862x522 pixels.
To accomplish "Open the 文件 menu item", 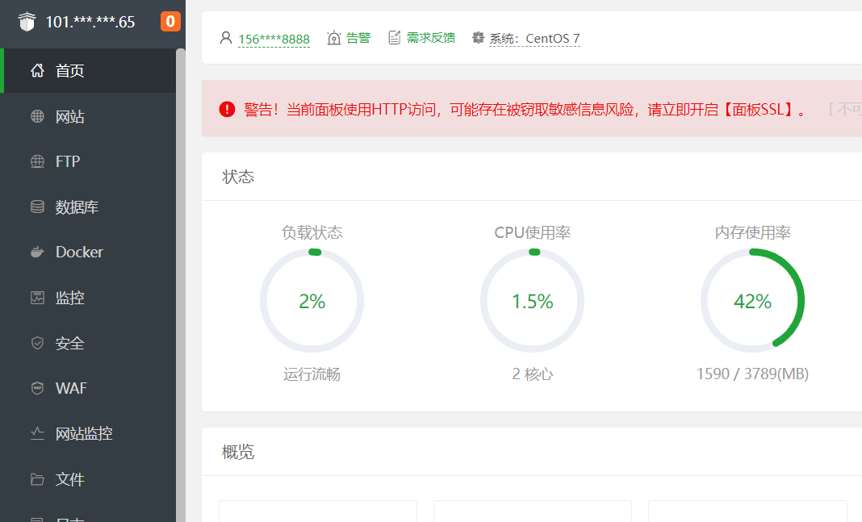I will click(70, 479).
